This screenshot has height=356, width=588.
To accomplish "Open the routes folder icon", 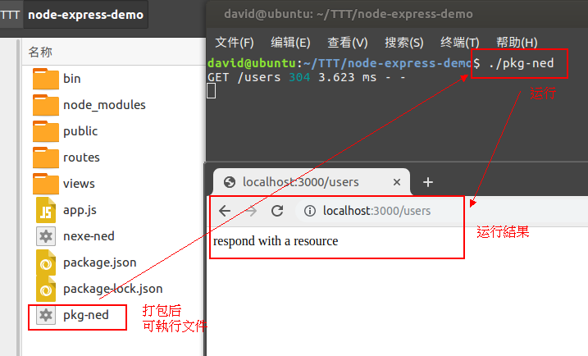I will tap(46, 157).
